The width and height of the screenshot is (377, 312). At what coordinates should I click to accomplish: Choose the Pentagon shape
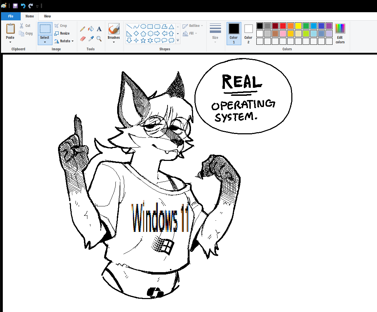click(143, 34)
